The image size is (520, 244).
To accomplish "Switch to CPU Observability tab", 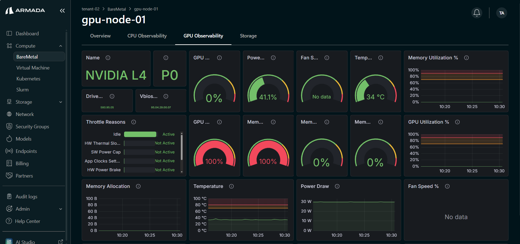I will tap(147, 36).
